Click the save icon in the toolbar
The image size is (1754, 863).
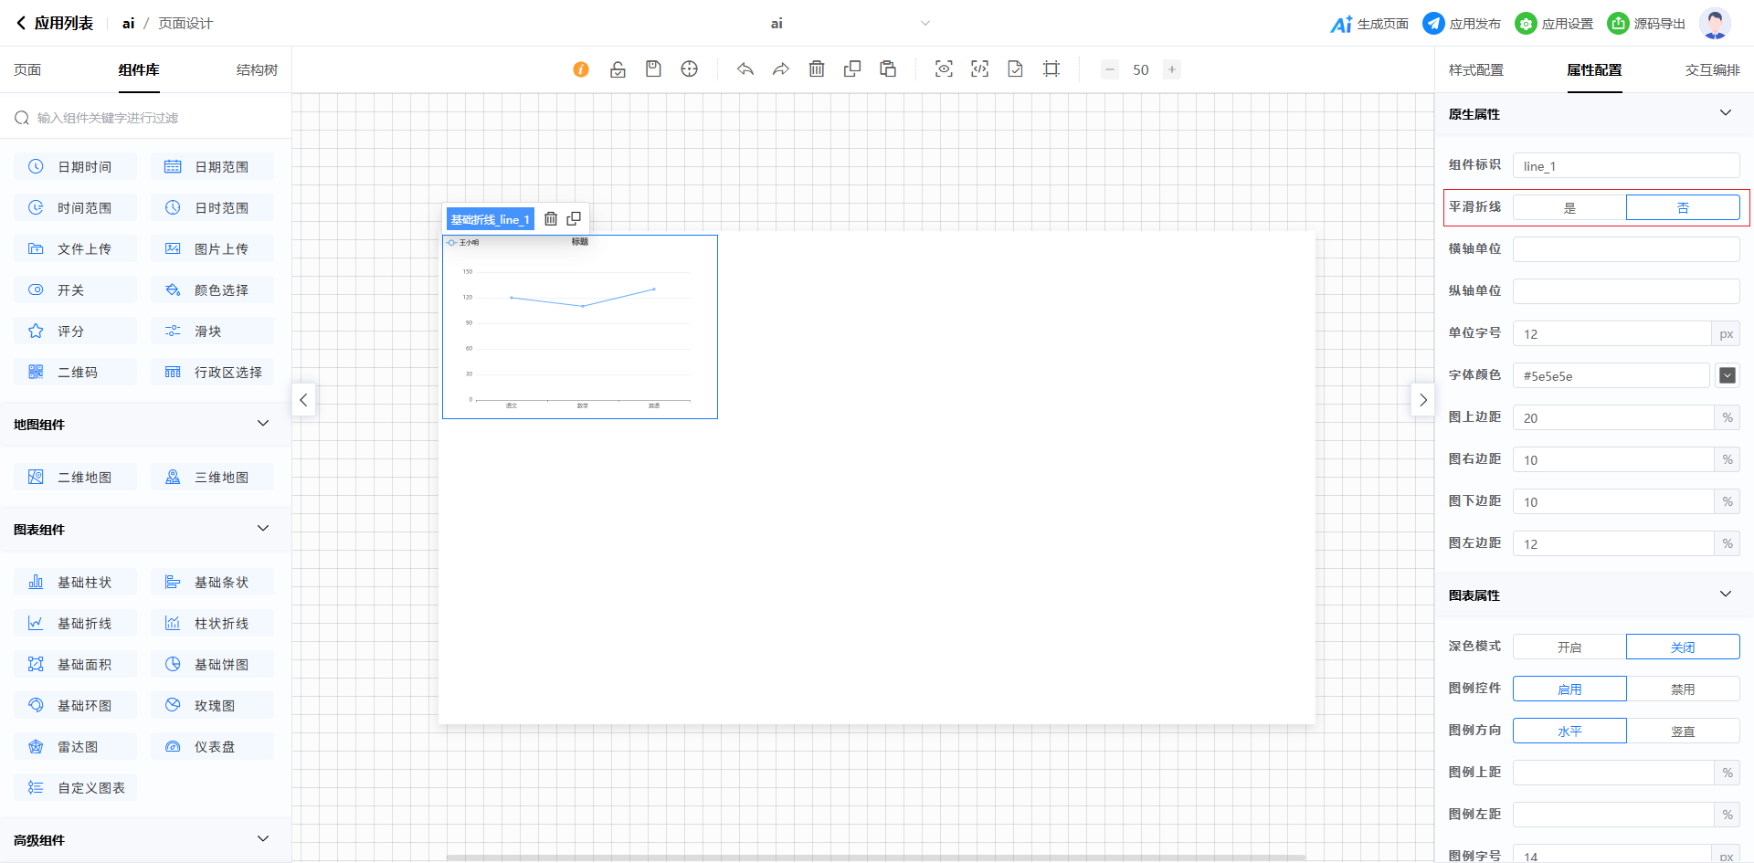(x=653, y=69)
